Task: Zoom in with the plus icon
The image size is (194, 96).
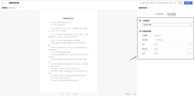Action: (132, 94)
